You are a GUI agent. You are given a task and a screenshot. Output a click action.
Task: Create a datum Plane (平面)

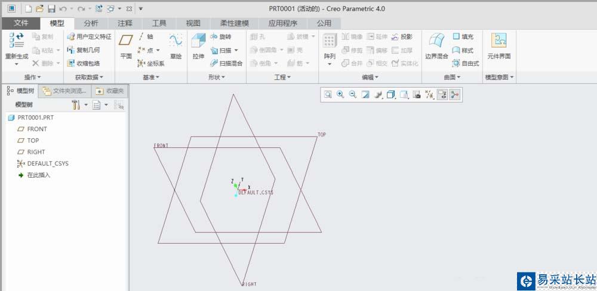click(126, 47)
